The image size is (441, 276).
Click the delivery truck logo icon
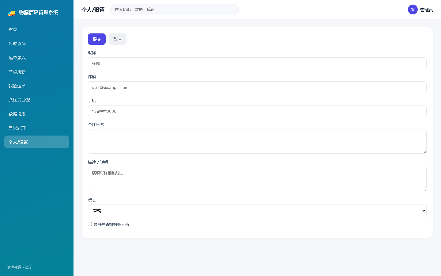click(x=11, y=13)
